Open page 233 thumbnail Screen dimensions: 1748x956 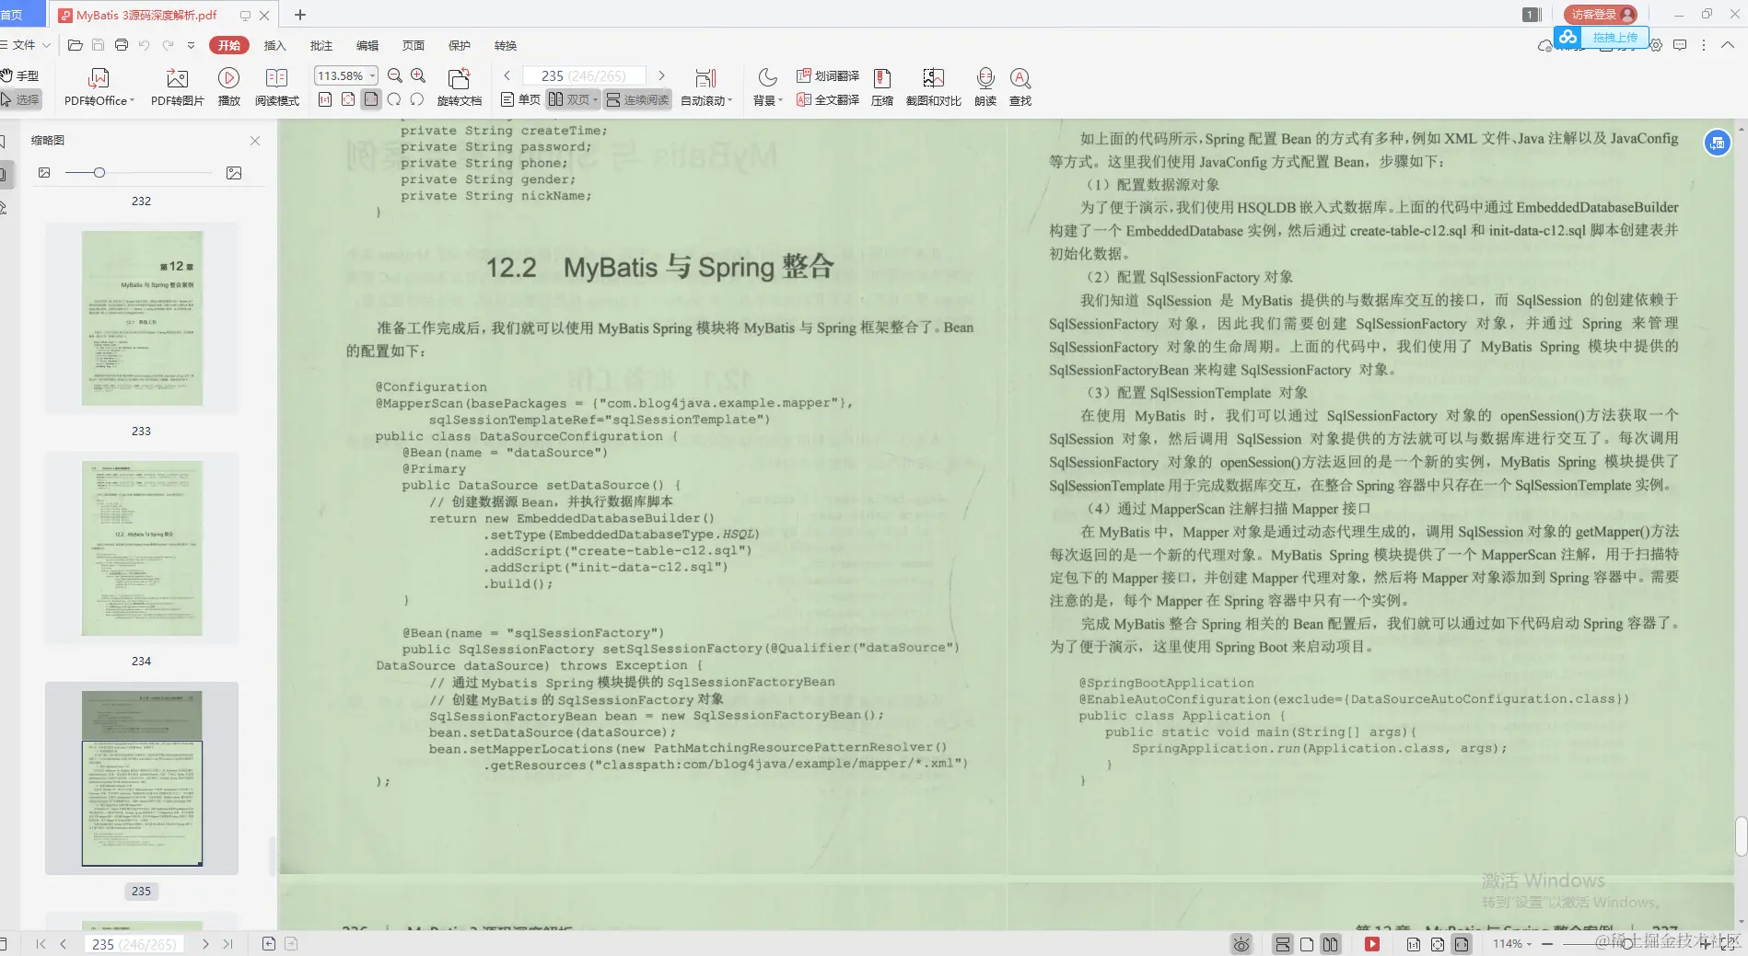[141, 318]
